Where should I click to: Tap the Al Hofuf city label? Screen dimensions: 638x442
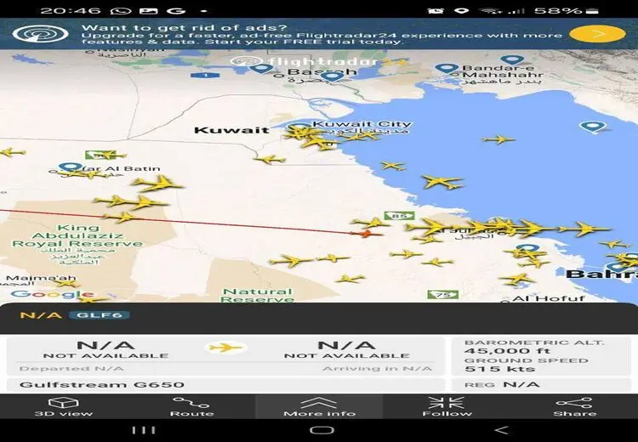[549, 298]
